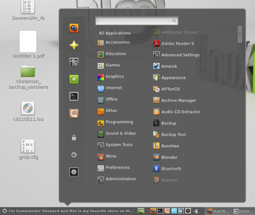
Task: Switch to the [Unbe... window in taskbar
Action: point(243,211)
